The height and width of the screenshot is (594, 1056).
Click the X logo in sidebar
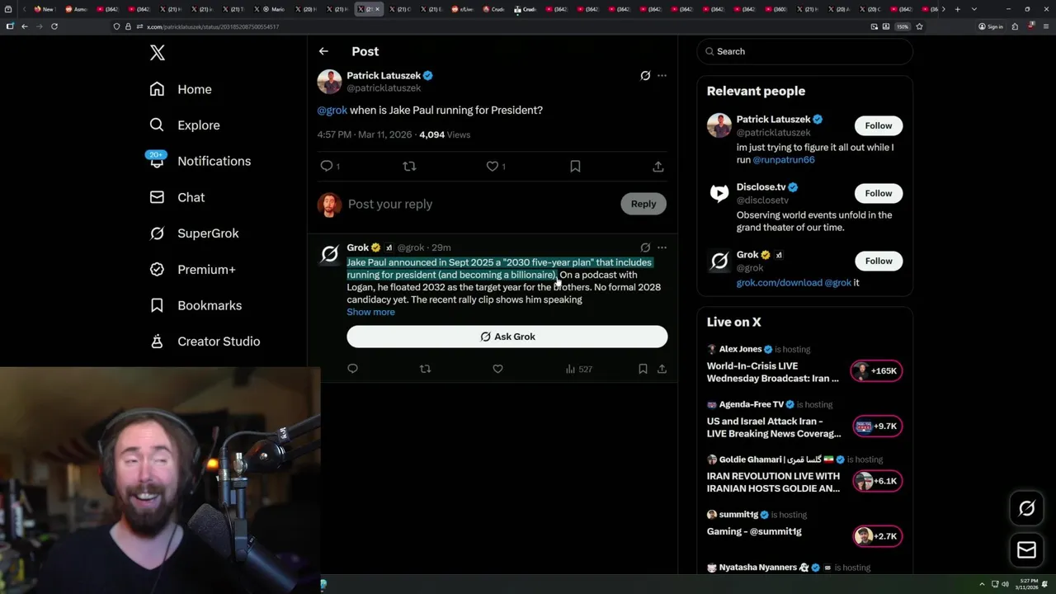click(158, 53)
